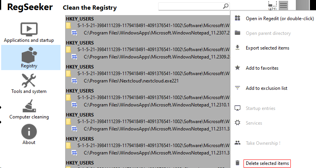Choose Open in Regedit menu entry

280,19
